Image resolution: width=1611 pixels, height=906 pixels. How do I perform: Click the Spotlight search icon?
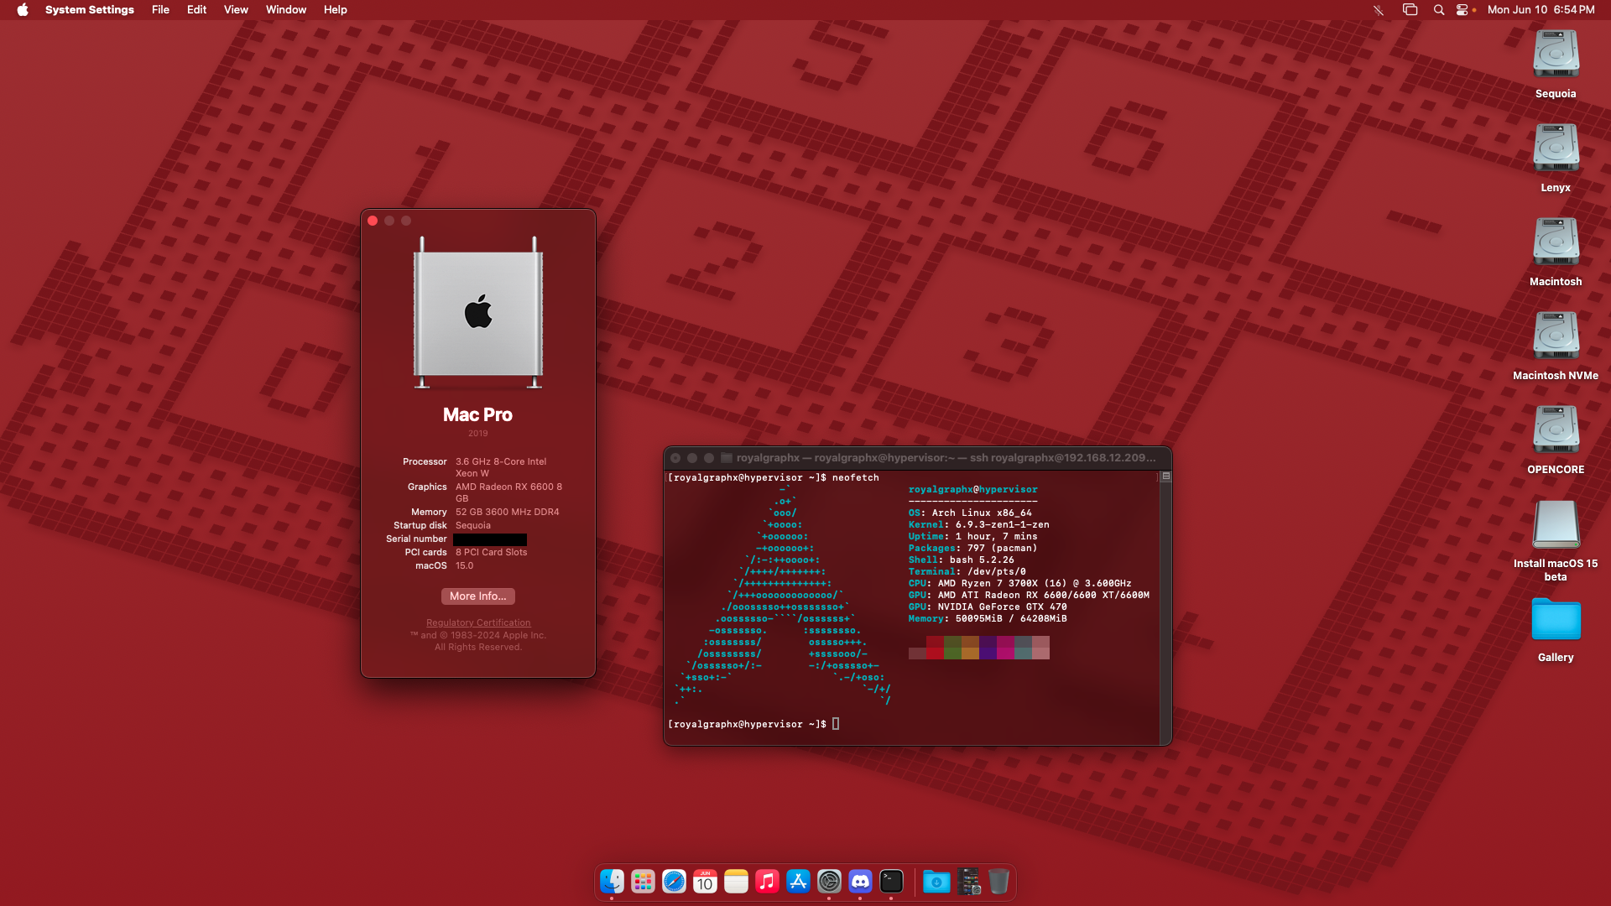1439,10
